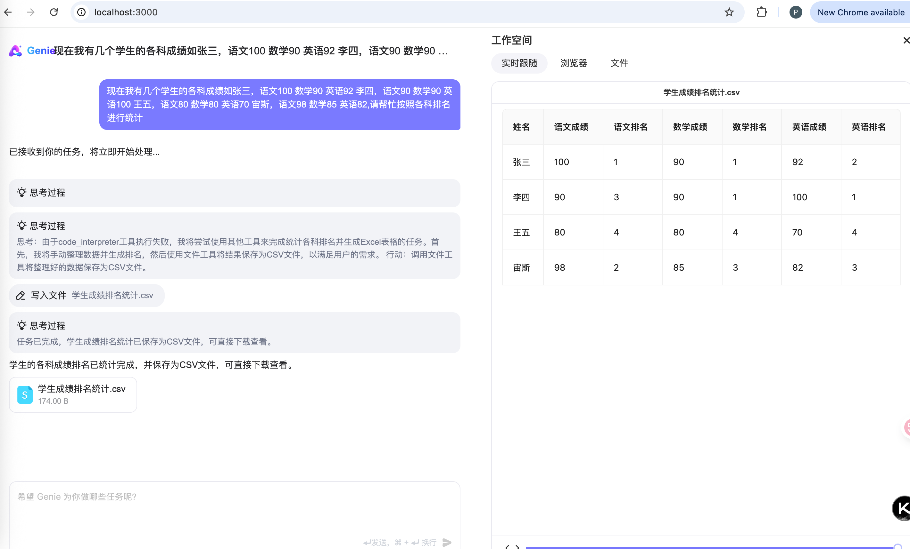Viewport: 910px width, 549px height.
Task: Click the New Chrome available button
Action: point(861,12)
